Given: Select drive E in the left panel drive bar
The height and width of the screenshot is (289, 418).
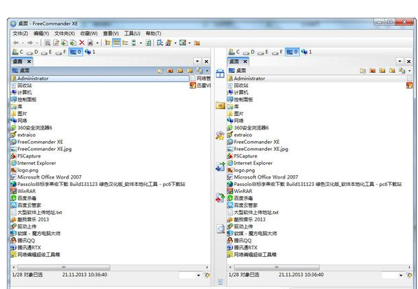Looking at the screenshot, I should [46, 52].
